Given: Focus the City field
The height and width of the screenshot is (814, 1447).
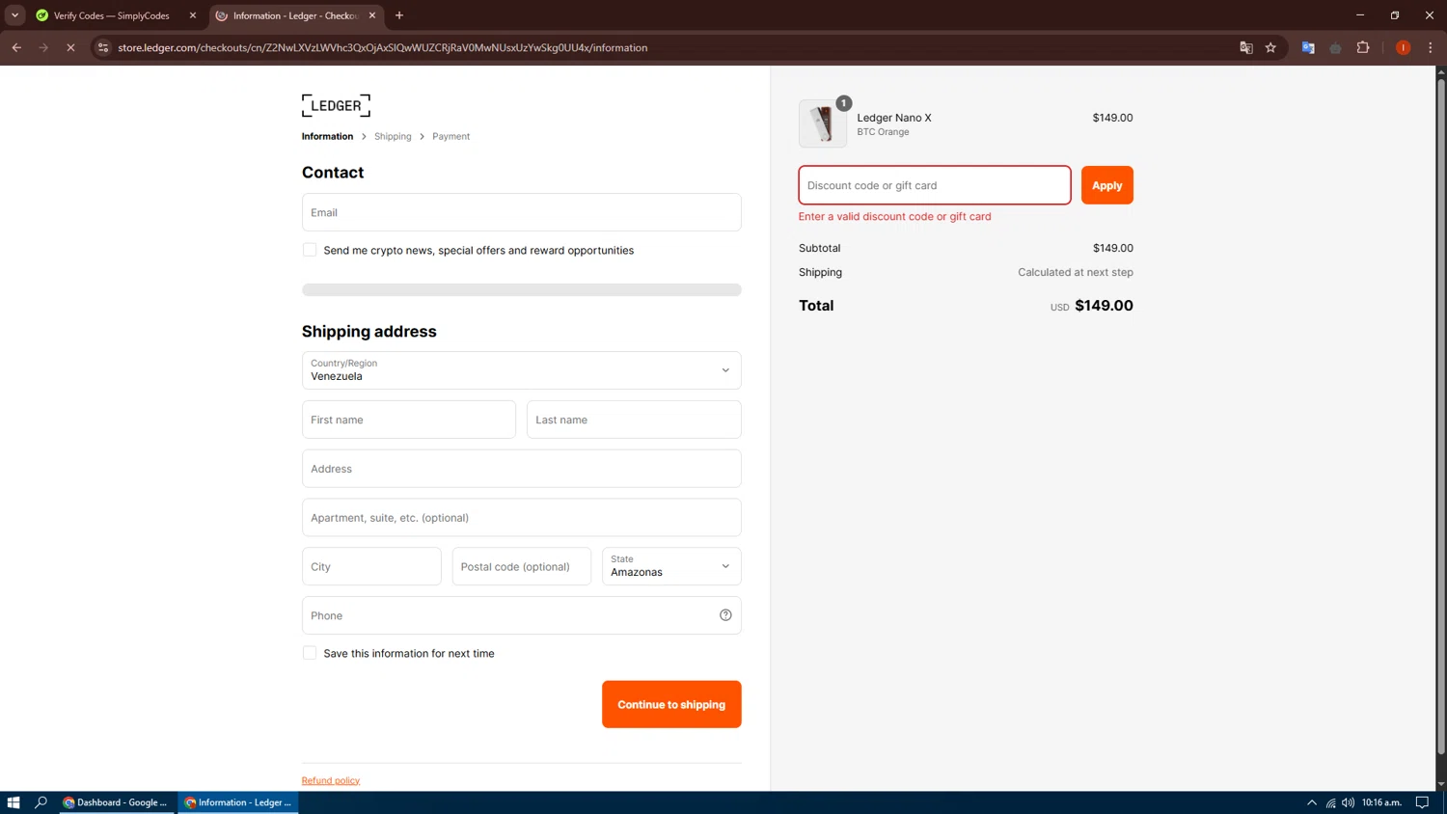Looking at the screenshot, I should [x=371, y=566].
